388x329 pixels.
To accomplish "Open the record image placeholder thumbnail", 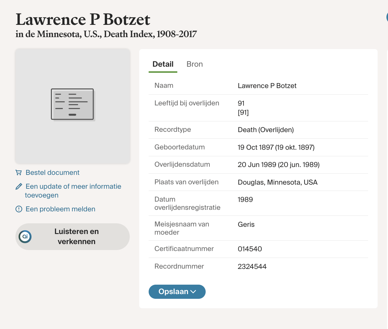I will pyautogui.click(x=72, y=106).
